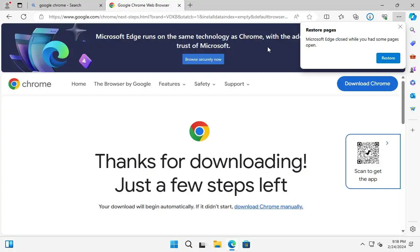Expand the Support dropdown menu
The height and width of the screenshot is (252, 420).
pyautogui.click(x=237, y=84)
